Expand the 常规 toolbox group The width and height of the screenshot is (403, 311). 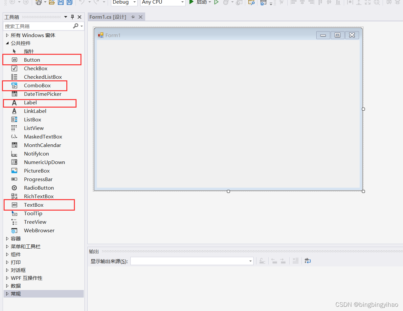[x=8, y=294]
